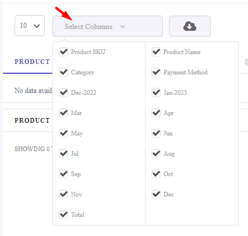Uncheck the Mar column option

tap(63, 113)
